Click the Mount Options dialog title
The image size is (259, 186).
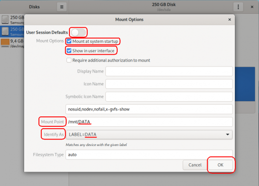(x=129, y=20)
